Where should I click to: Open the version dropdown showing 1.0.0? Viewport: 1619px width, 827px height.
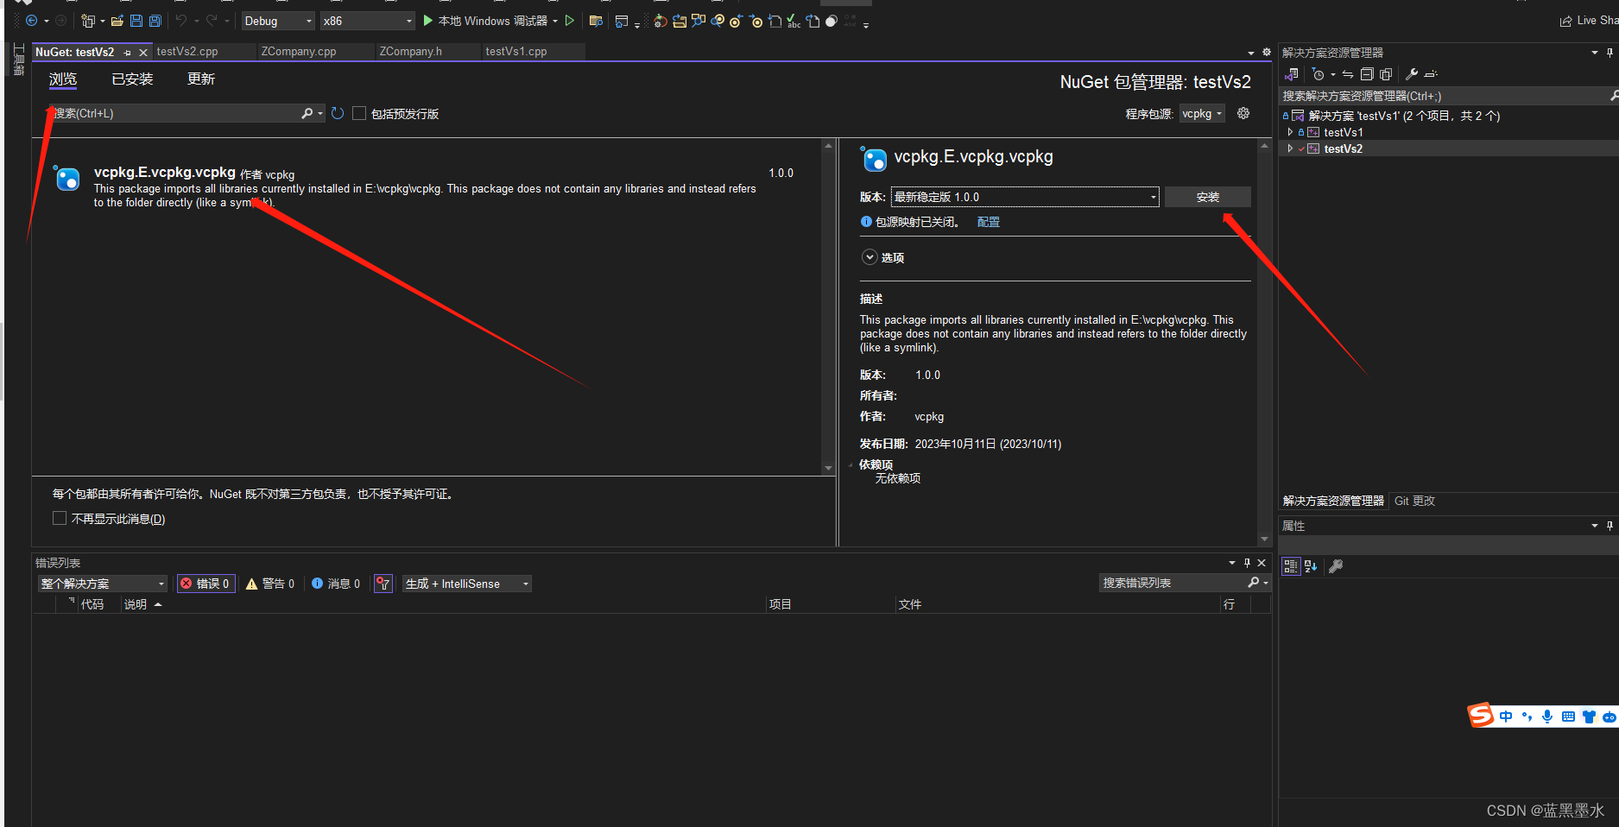point(1025,197)
